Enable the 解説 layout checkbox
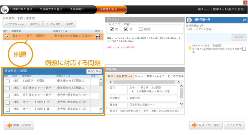This screenshot has width=248, height=135. [x=140, y=29]
